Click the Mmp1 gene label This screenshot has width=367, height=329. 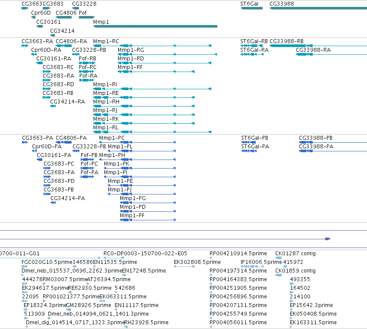point(101,22)
